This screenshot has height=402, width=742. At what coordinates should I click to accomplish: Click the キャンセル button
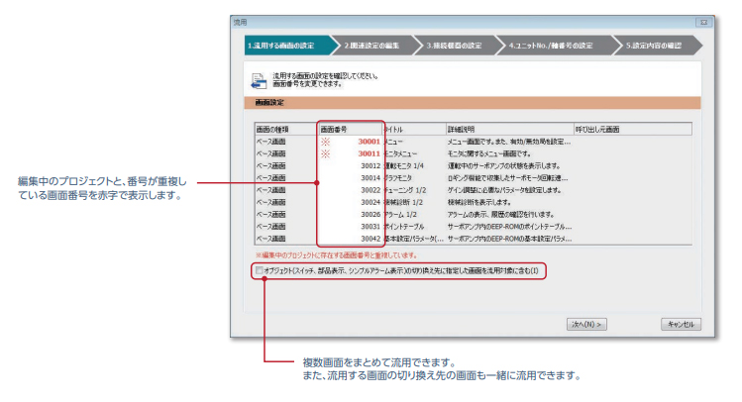[x=681, y=324]
